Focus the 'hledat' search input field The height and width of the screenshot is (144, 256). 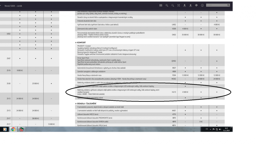tap(216, 5)
